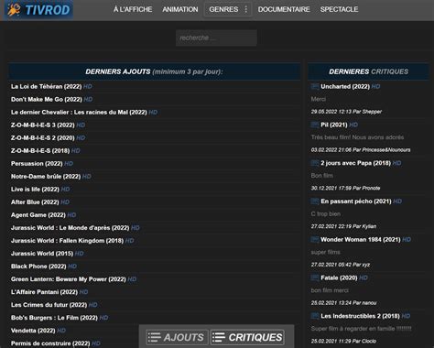This screenshot has height=348, width=434.
Task: Click the CRITIQUES list button
Action: click(247, 337)
